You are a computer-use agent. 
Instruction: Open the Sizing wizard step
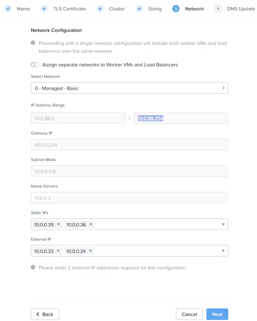[155, 9]
